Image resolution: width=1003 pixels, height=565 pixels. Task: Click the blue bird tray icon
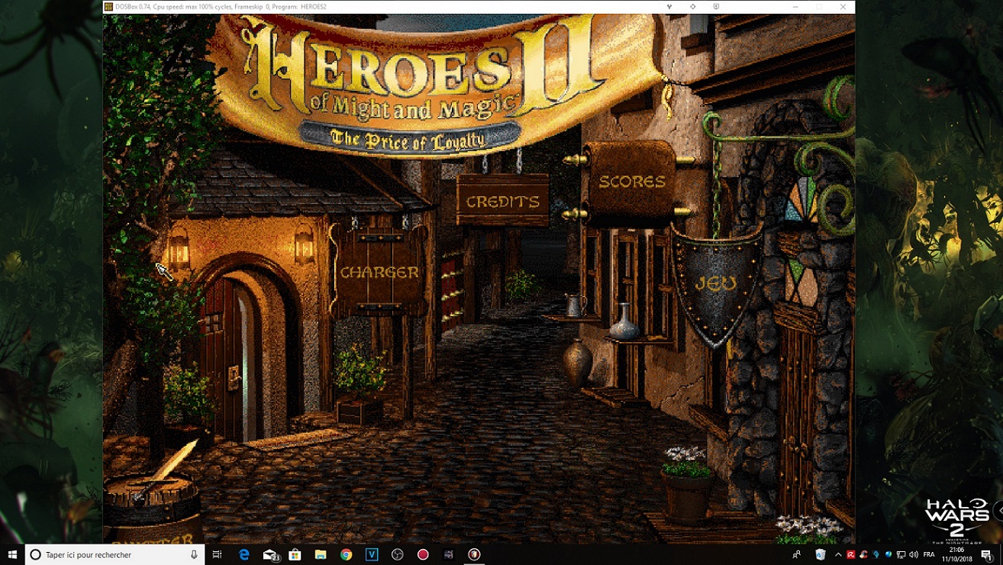click(x=876, y=554)
